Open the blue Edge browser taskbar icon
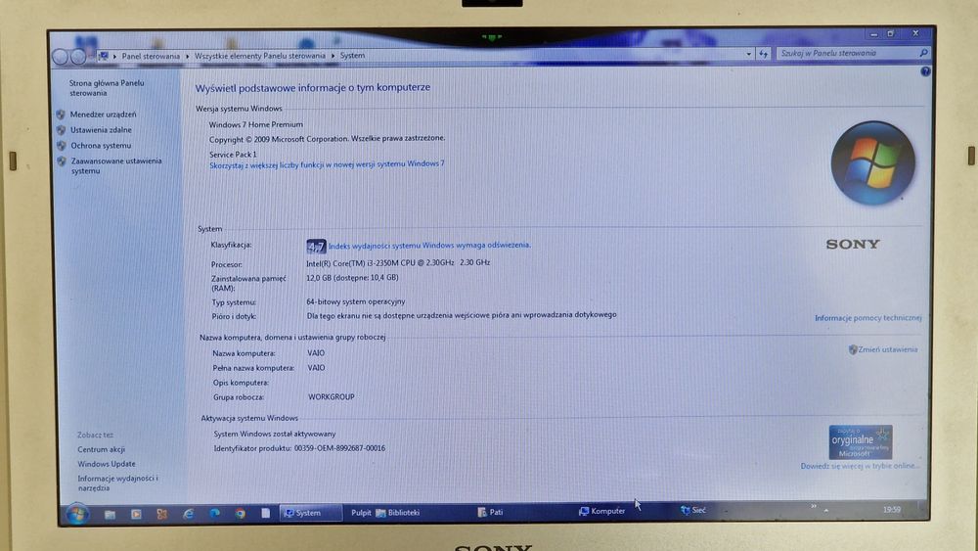This screenshot has width=978, height=551. pos(214,514)
